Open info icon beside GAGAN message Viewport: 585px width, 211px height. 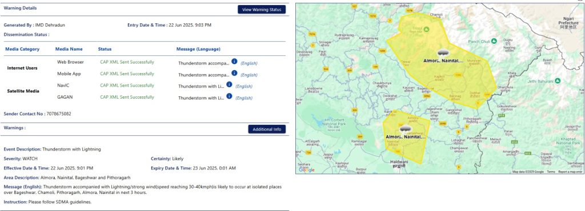(x=229, y=96)
